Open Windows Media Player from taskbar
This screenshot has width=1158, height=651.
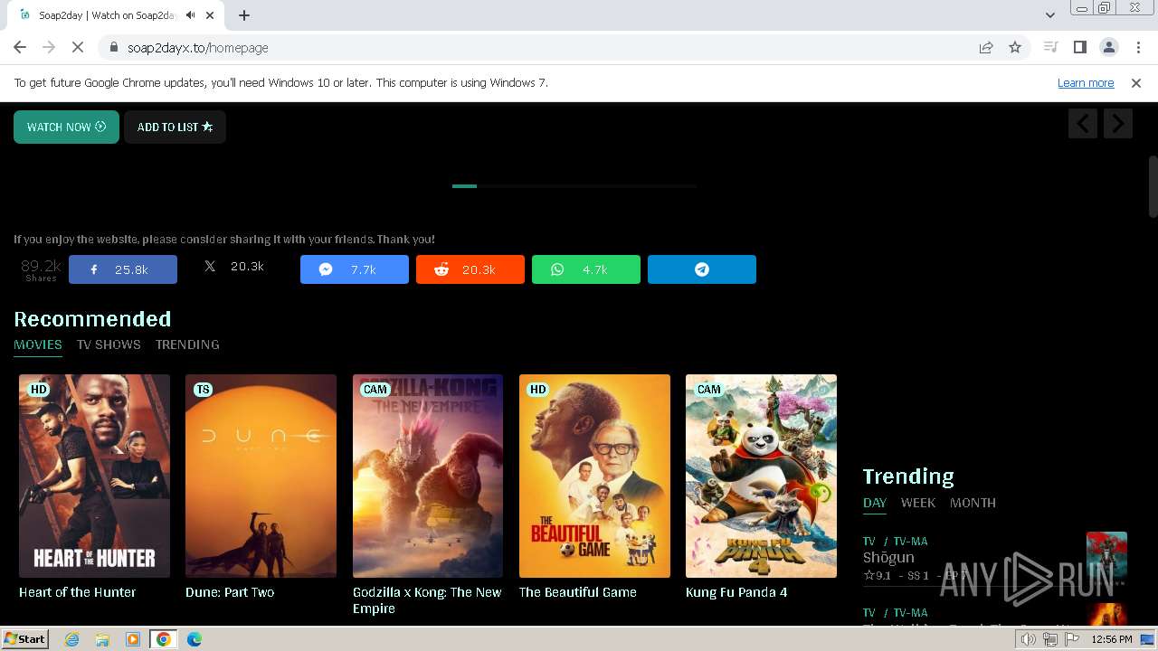click(133, 639)
